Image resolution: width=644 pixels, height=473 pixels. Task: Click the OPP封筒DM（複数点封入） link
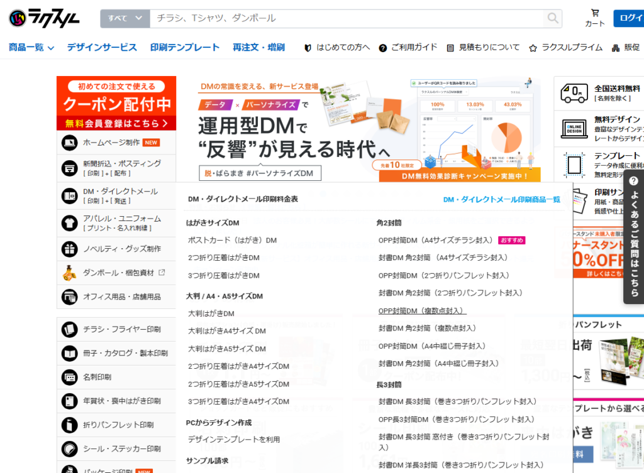pos(422,310)
